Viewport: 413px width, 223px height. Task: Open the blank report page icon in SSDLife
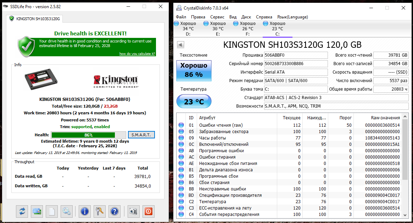(x=52, y=211)
